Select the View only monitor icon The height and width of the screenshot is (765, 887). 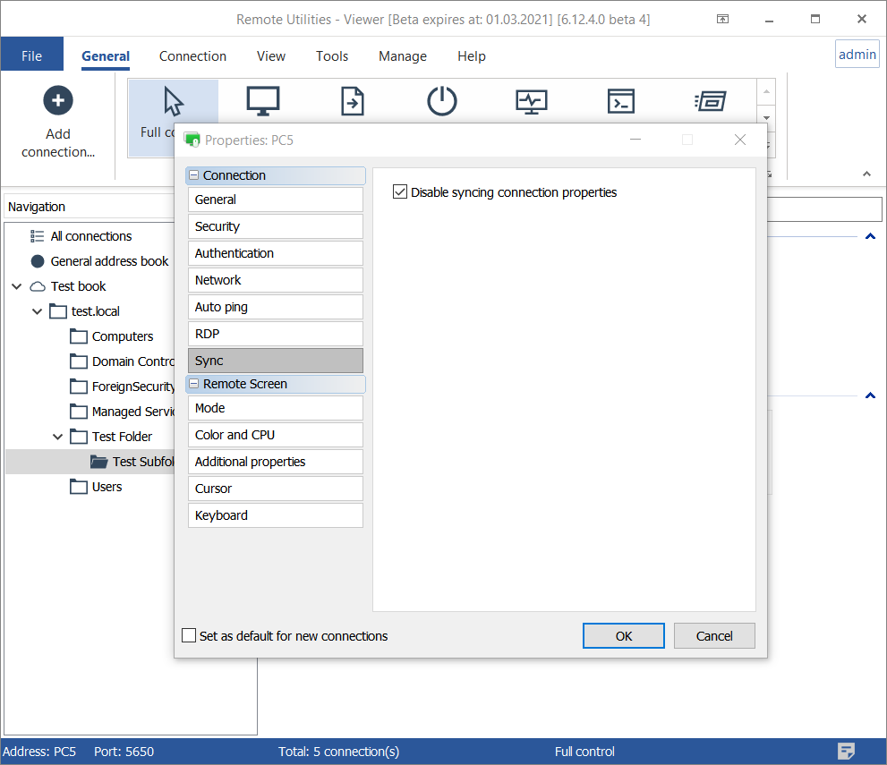[263, 101]
